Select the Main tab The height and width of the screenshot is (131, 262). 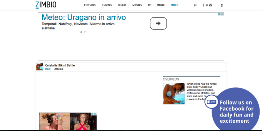[48, 69]
